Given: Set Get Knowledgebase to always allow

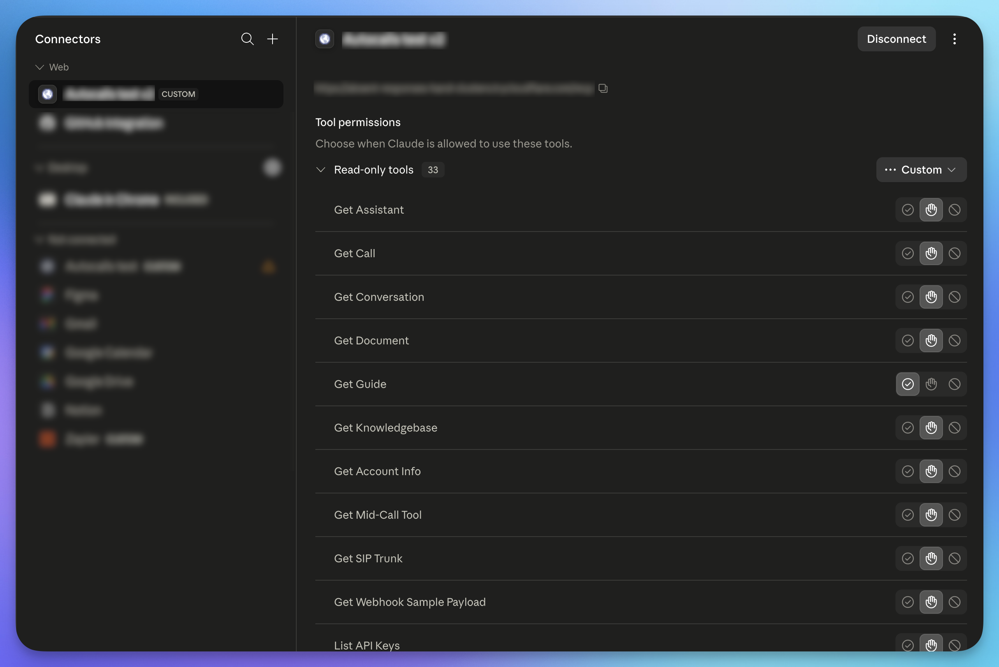Looking at the screenshot, I should (908, 428).
